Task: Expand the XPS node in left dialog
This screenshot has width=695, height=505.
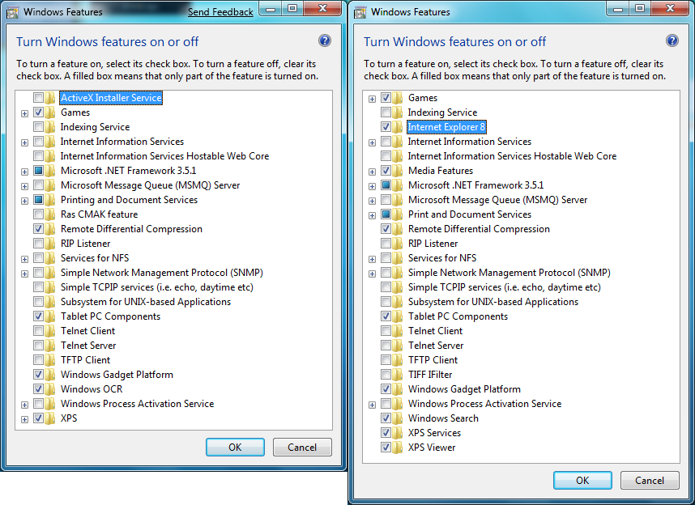Action: [25, 418]
